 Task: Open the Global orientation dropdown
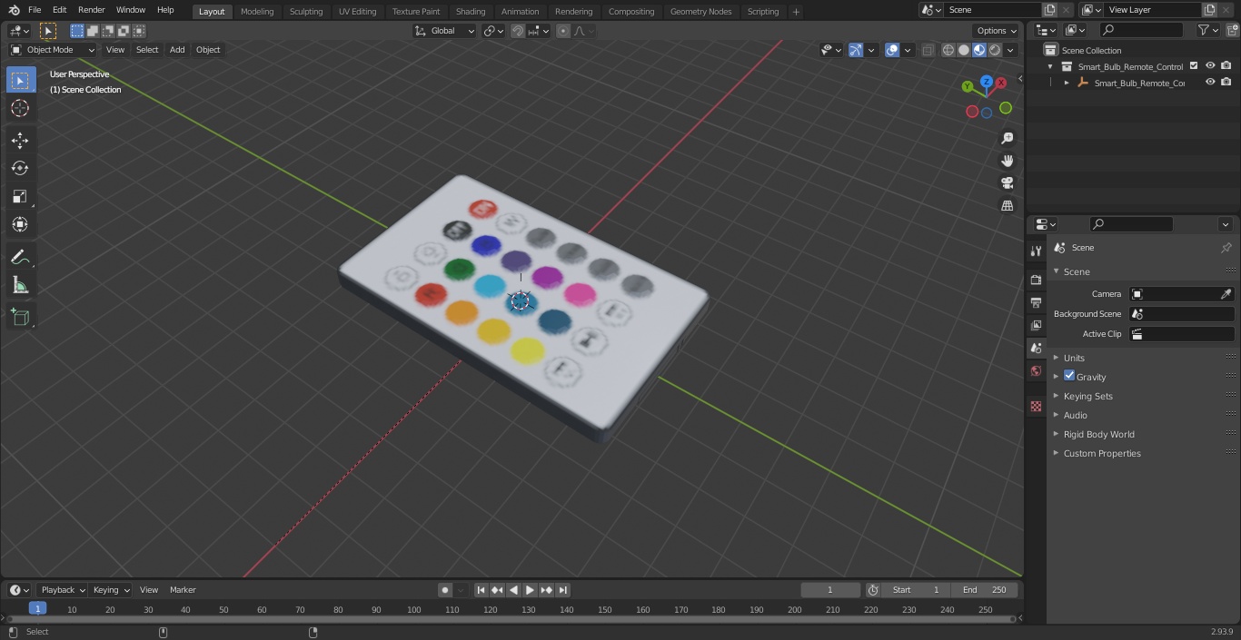pyautogui.click(x=444, y=31)
